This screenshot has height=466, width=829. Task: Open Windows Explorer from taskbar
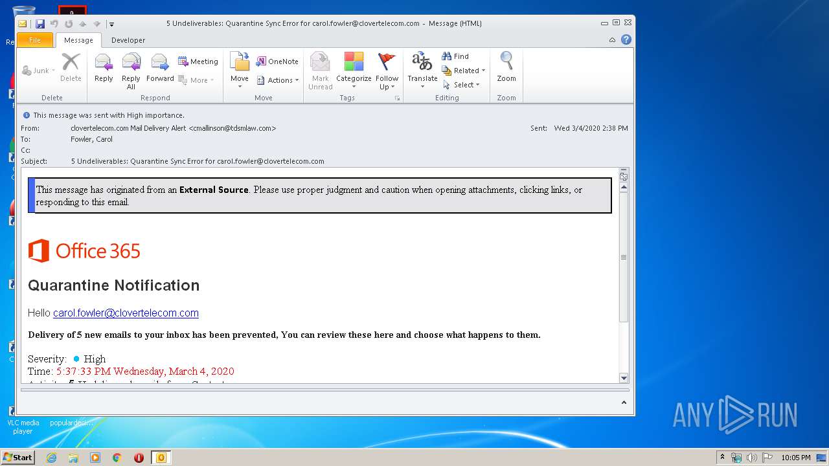[73, 458]
